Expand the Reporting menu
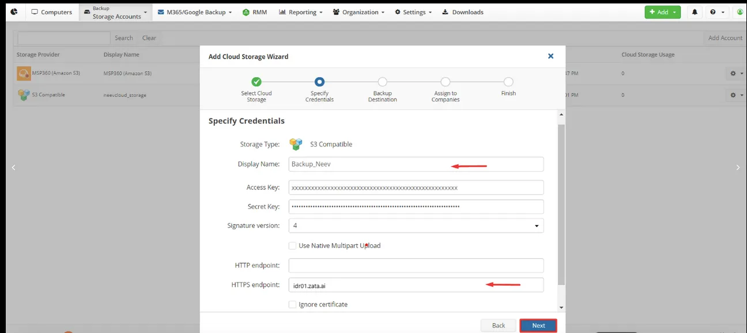This screenshot has height=333, width=747. 300,12
